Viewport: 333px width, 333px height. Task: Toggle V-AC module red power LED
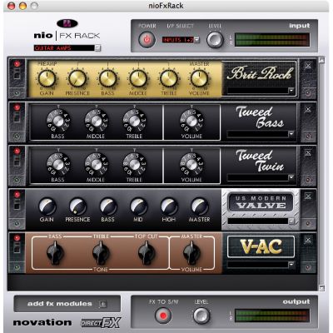[x=17, y=238]
